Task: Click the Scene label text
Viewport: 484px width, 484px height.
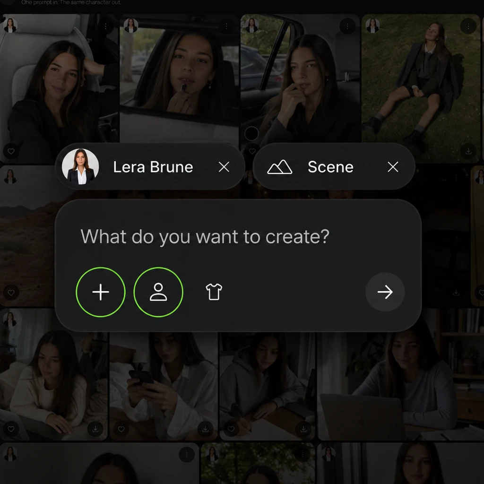Action: click(330, 167)
